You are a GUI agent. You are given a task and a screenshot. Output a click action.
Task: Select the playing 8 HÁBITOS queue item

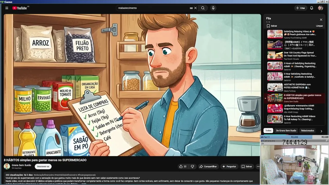pos(294,98)
